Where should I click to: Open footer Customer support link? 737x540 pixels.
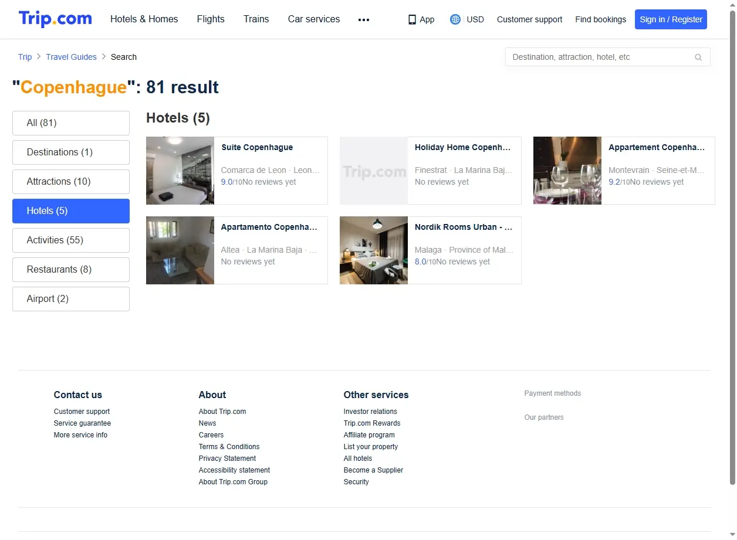coord(82,412)
